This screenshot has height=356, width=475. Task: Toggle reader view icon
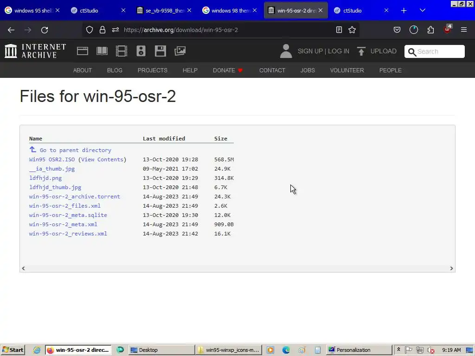click(339, 30)
